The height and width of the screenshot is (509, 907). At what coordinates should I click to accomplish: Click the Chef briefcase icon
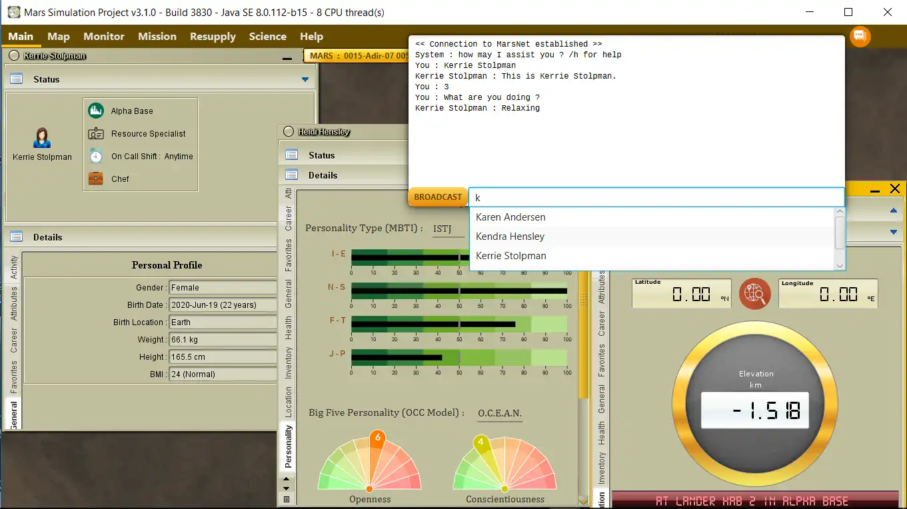point(96,179)
